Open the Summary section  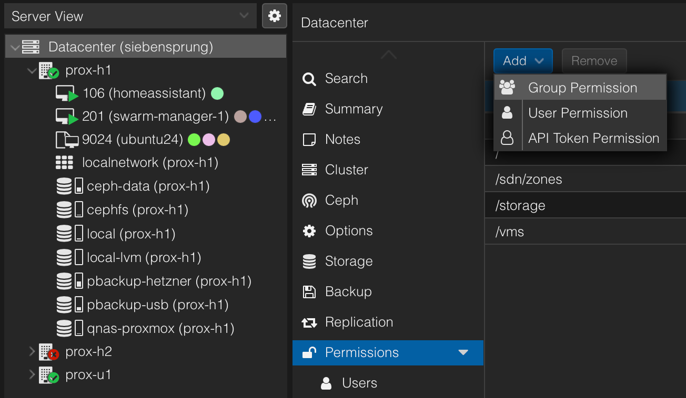pos(388,109)
